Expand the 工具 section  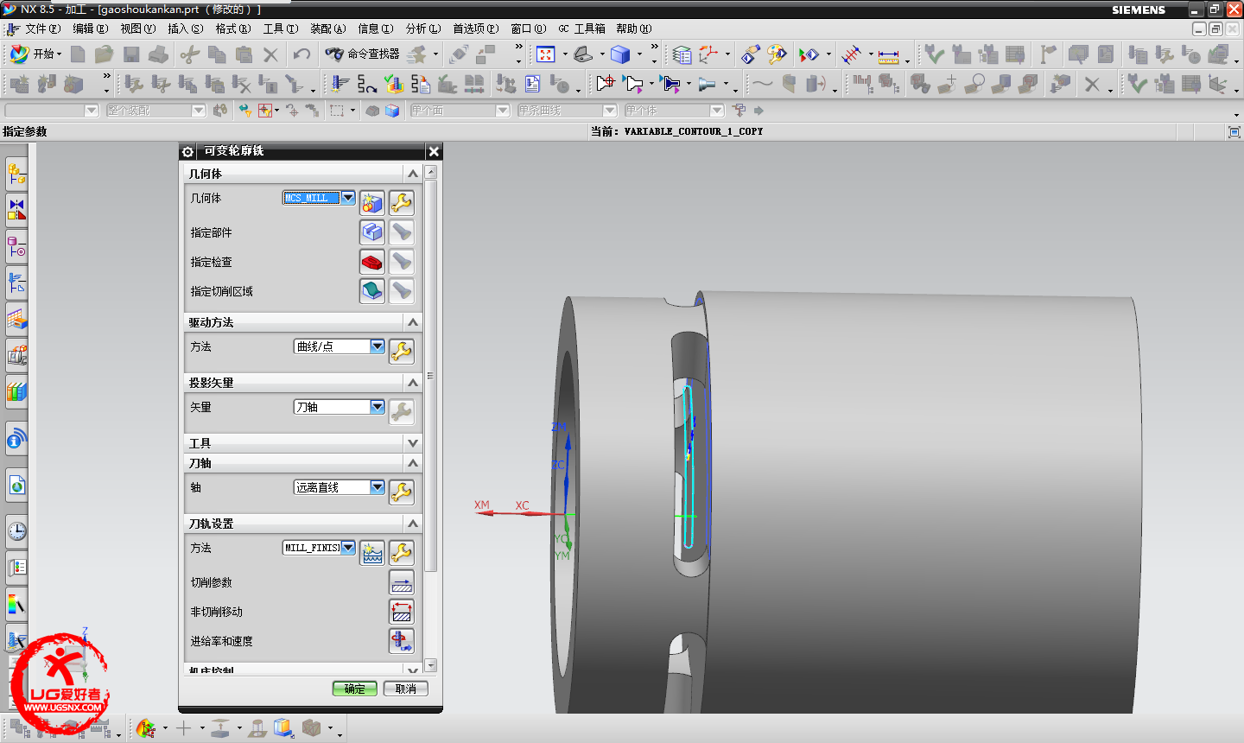(413, 443)
